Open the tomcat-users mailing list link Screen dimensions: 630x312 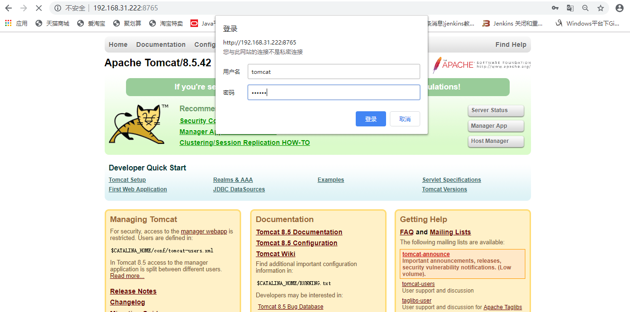pyautogui.click(x=419, y=284)
